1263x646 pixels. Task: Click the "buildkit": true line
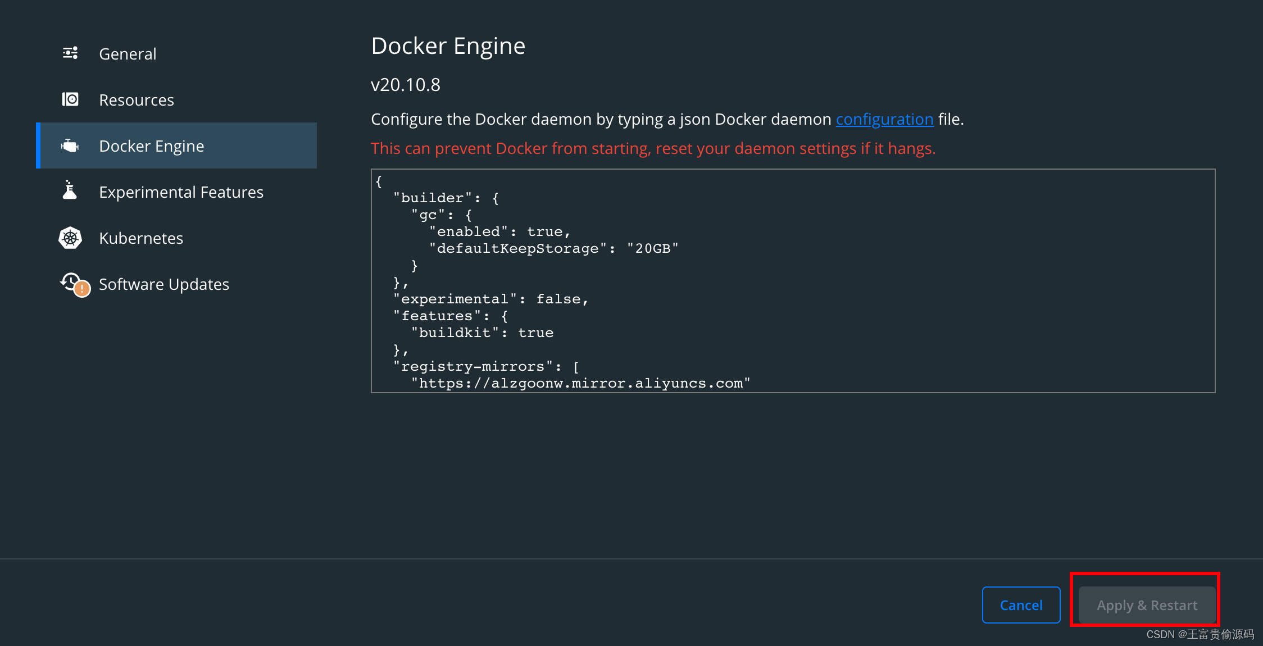pyautogui.click(x=482, y=333)
